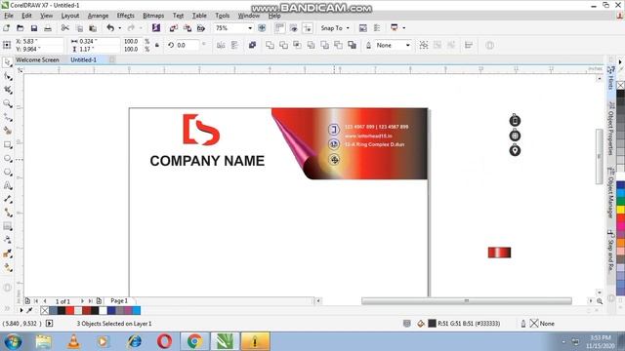
Task: Click the Paste icon
Action: (93, 28)
